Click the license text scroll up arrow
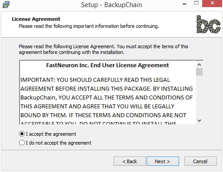 click(199, 65)
